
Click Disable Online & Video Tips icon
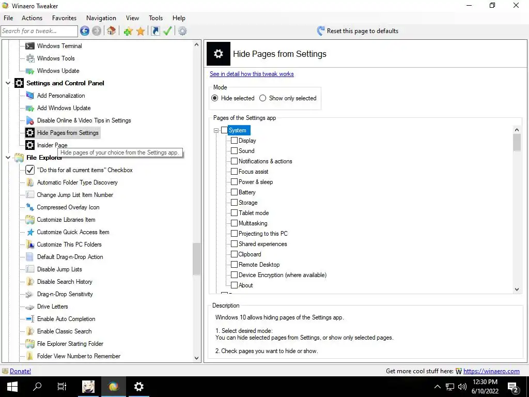(x=30, y=120)
